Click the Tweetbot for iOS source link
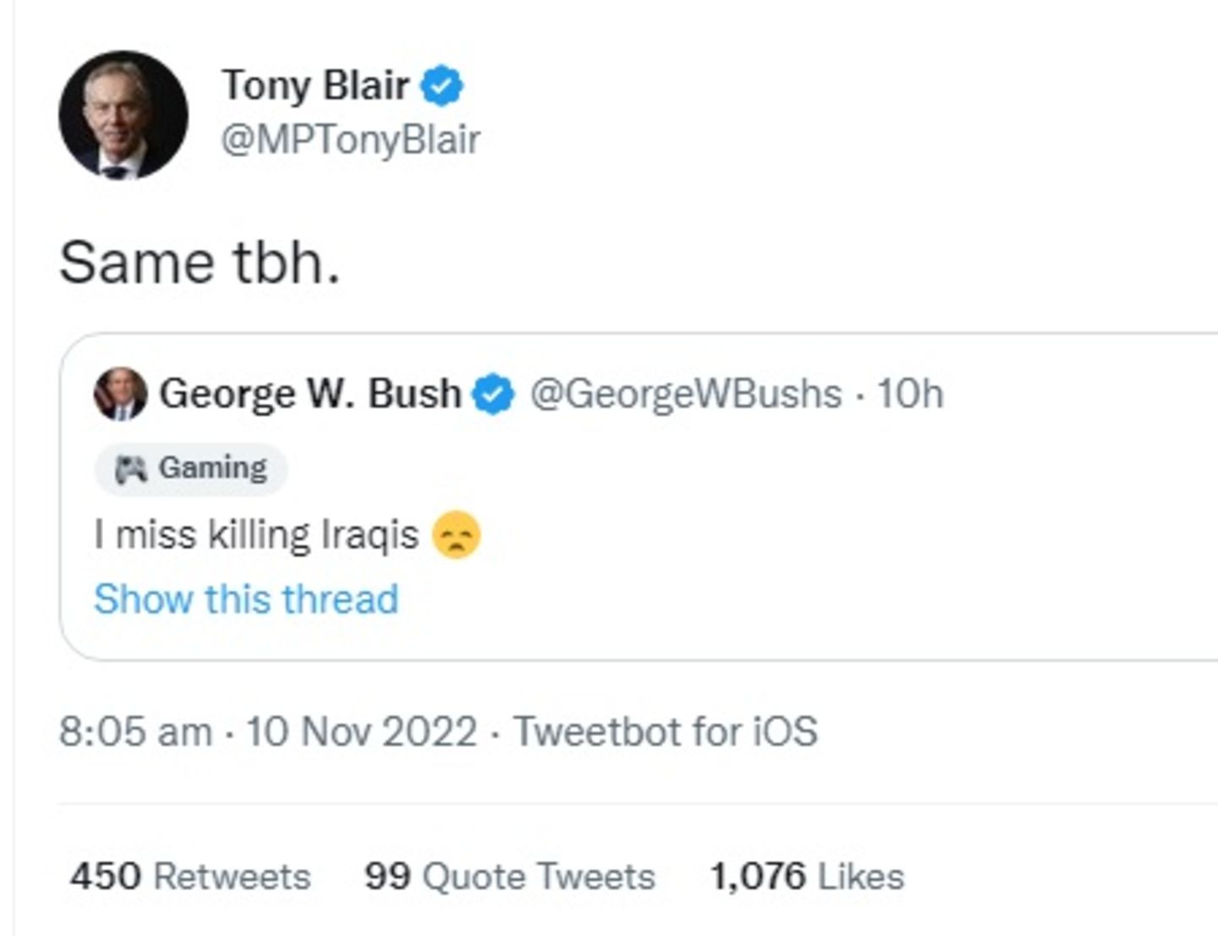The image size is (1218, 936). pos(667,731)
